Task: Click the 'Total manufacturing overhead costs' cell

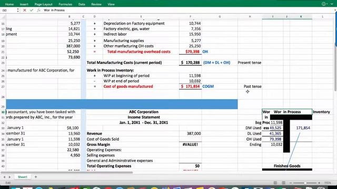Action: [x=138, y=51]
